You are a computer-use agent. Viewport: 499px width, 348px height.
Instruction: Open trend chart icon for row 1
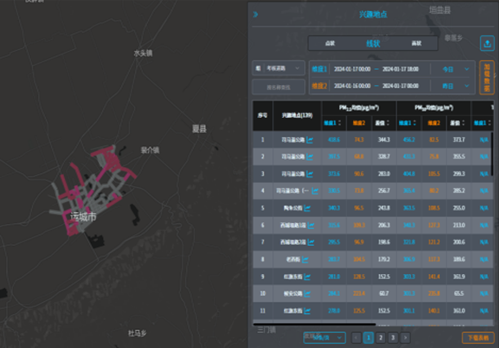click(x=310, y=139)
